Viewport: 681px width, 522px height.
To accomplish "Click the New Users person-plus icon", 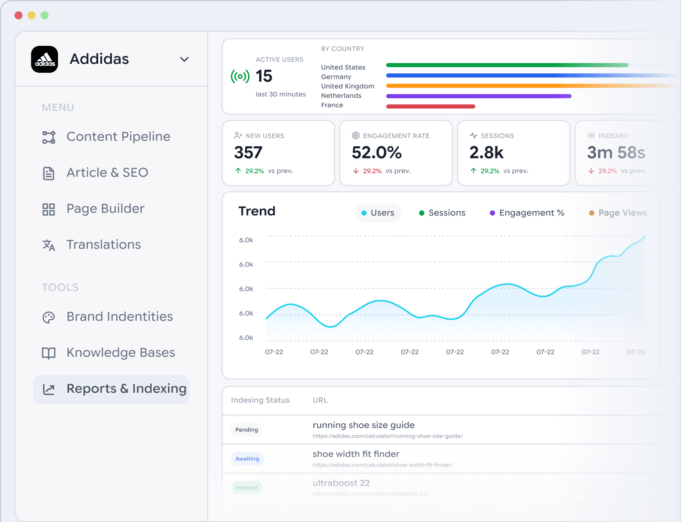I will click(238, 136).
